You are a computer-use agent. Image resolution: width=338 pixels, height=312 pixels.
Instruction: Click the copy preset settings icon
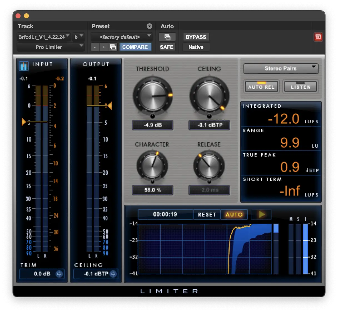113,47
